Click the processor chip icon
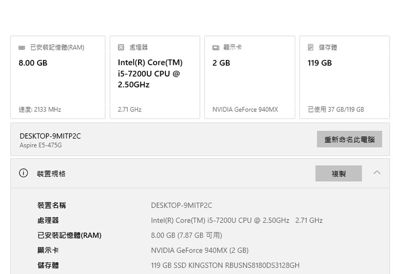The height and width of the screenshot is (274, 393). [x=121, y=47]
